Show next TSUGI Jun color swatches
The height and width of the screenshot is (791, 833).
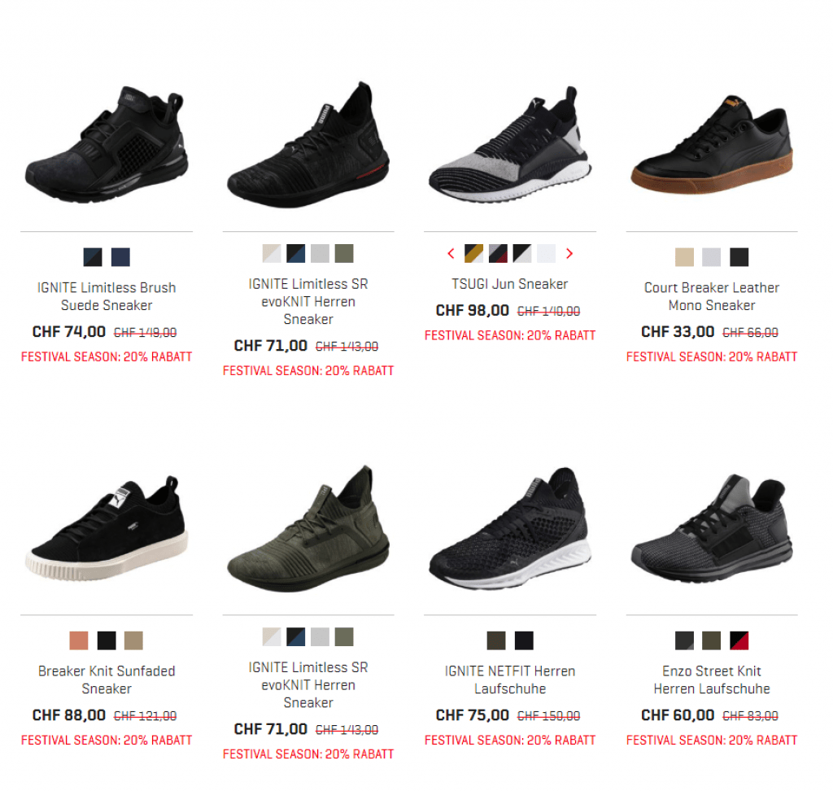[x=569, y=254]
